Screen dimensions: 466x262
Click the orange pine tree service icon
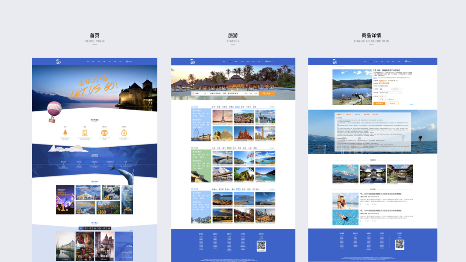click(65, 132)
